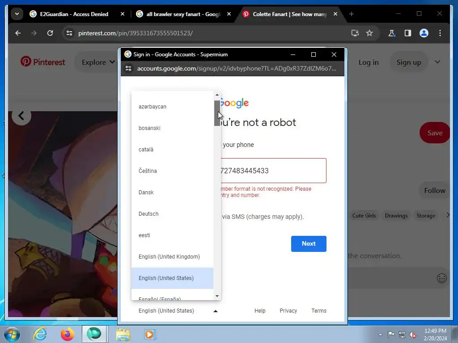Open the media player taskbar icon
Image resolution: width=458 pixels, height=343 pixels.
click(150, 334)
